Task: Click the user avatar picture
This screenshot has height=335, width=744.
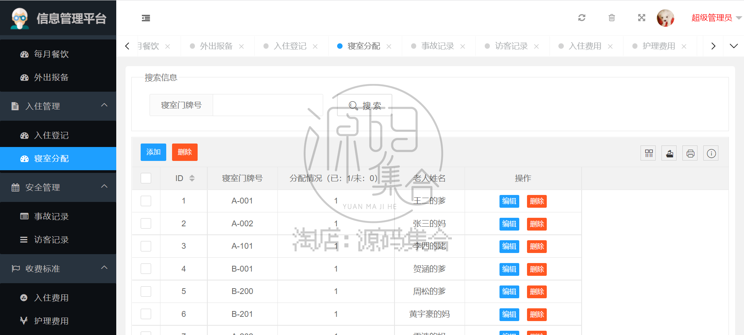Action: coord(665,18)
